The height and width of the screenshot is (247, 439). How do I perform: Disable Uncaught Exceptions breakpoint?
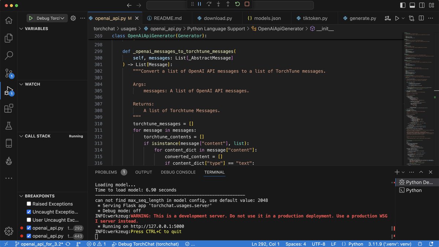pyautogui.click(x=29, y=212)
